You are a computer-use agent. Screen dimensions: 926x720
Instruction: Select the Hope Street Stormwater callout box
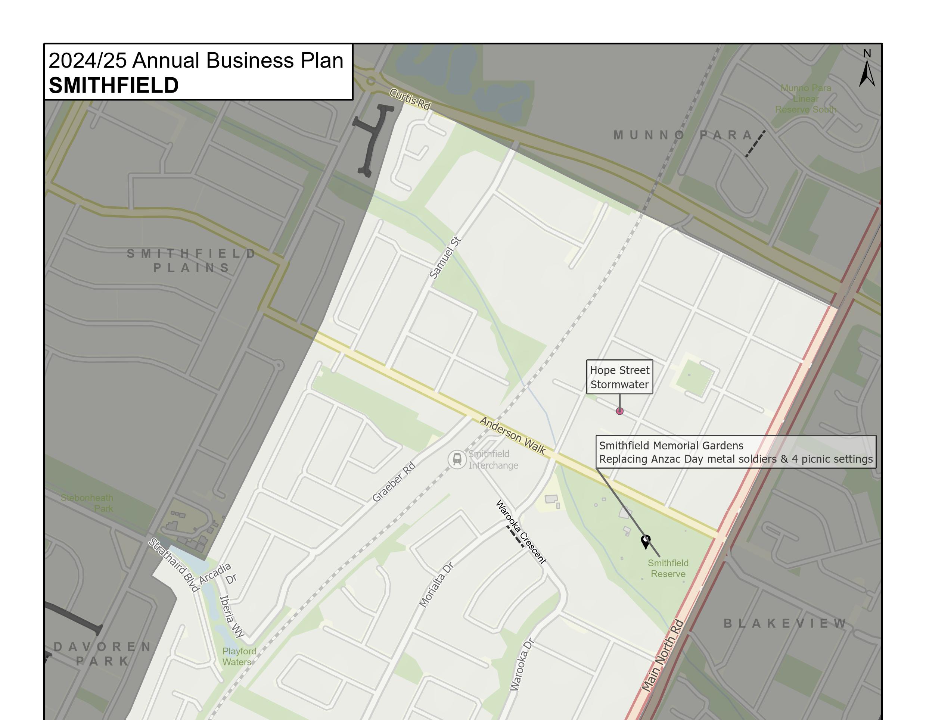pos(619,377)
